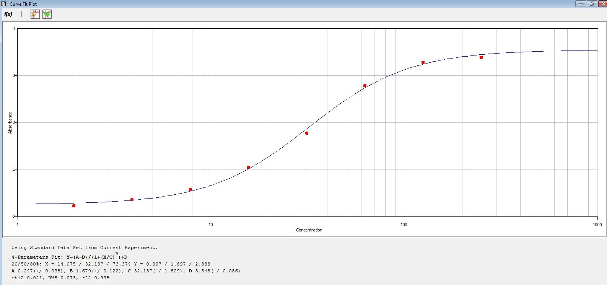Select the lowest concentration red data point
The image size is (607, 285).
pyautogui.click(x=74, y=206)
